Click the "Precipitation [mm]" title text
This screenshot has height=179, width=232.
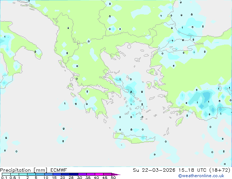coord(24,170)
